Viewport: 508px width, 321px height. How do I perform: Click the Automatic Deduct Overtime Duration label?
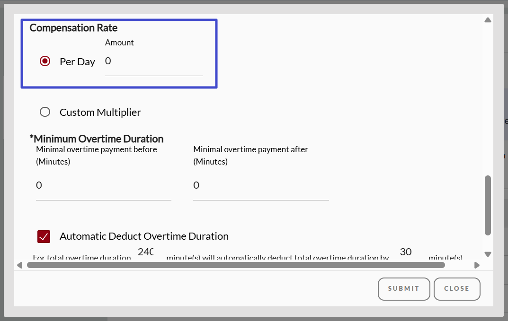(144, 236)
